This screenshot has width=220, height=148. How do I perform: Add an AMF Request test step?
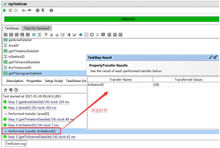(22, 35)
